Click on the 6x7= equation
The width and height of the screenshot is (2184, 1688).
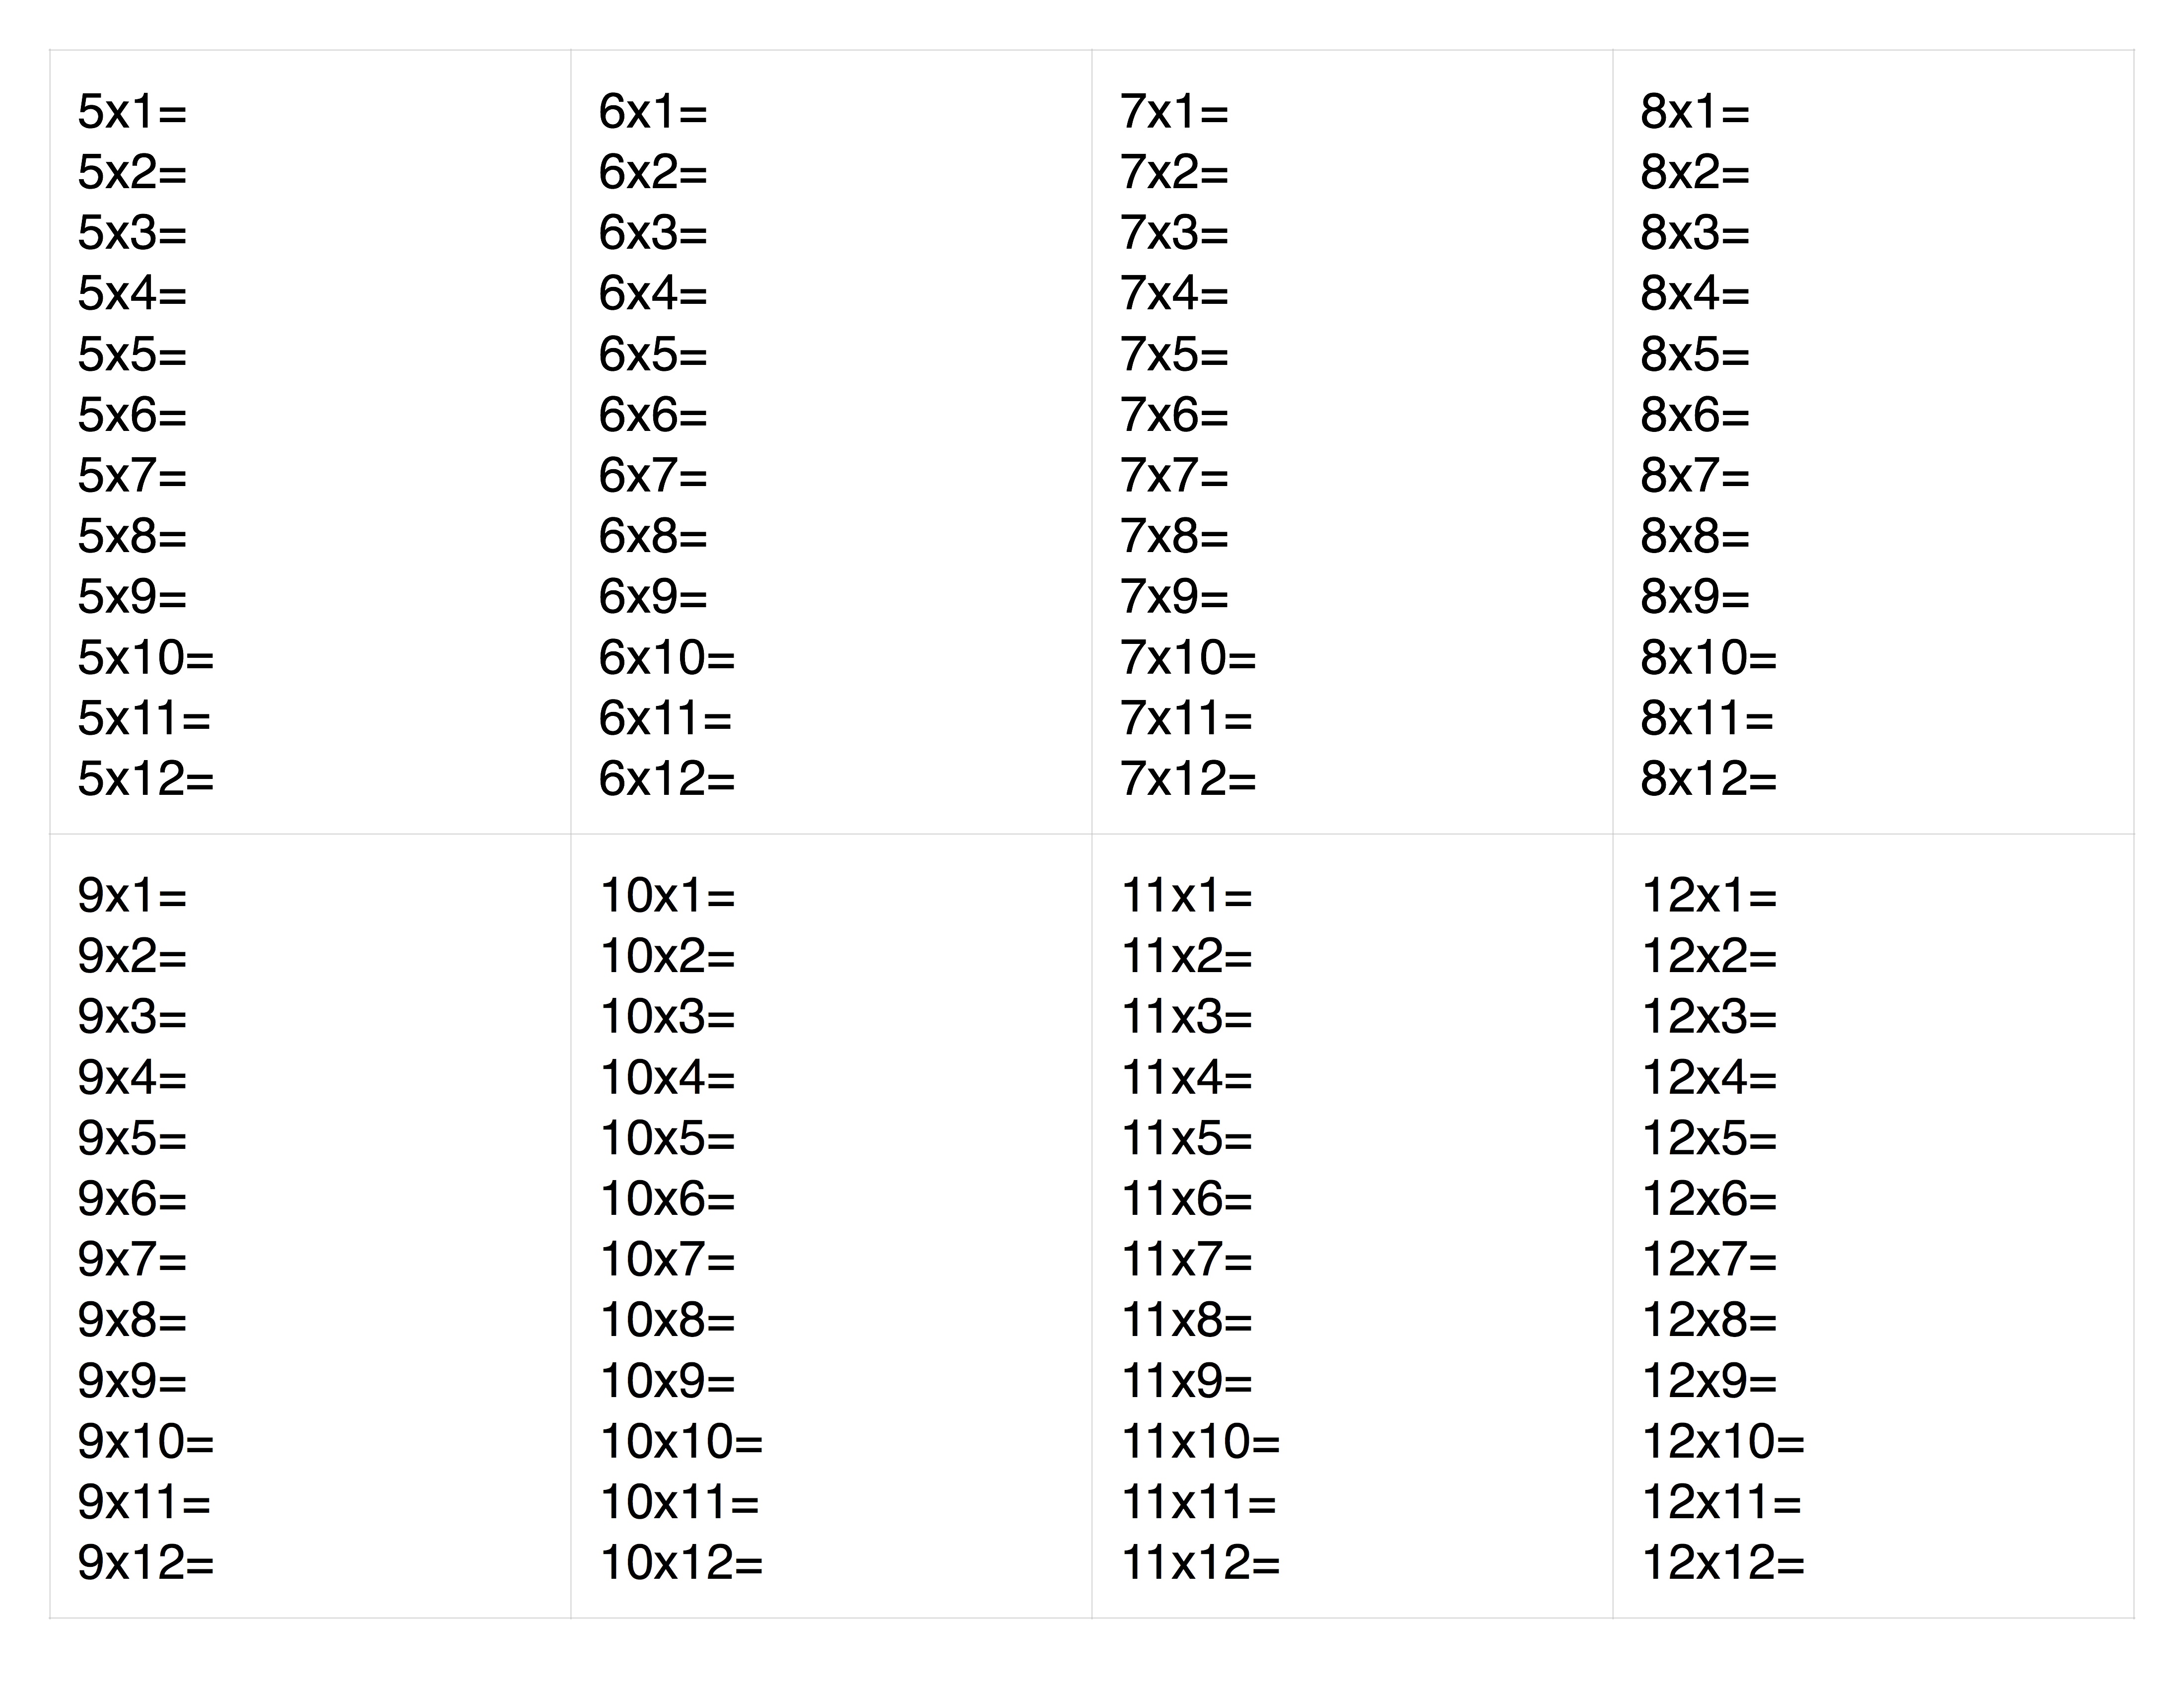653,476
